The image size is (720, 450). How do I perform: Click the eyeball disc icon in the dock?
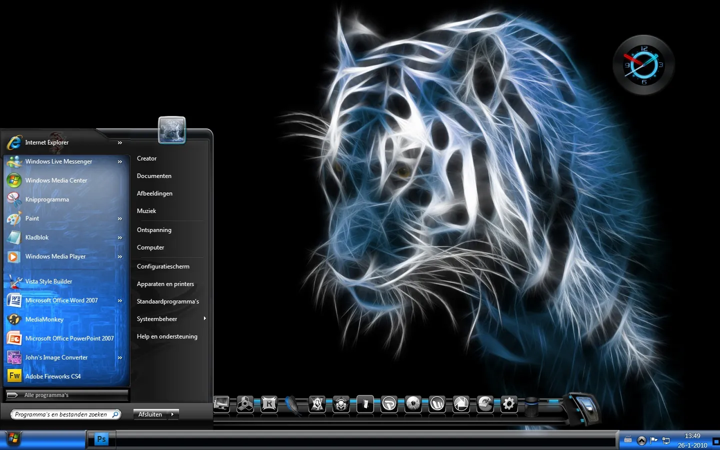click(x=413, y=403)
